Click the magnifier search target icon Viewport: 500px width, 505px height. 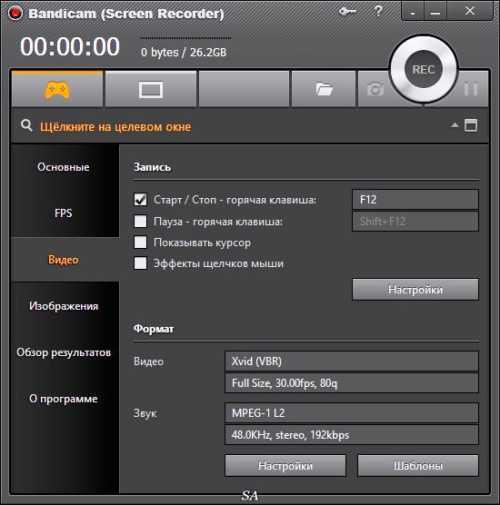[26, 125]
